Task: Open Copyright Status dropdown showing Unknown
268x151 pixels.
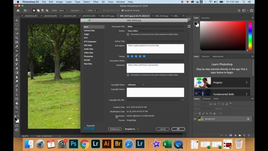Action: (x=136, y=85)
